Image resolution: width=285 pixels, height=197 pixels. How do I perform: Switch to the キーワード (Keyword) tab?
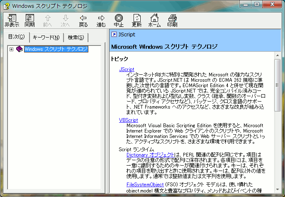pos(46,38)
